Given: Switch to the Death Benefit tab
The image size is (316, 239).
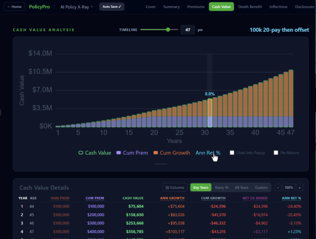Looking at the screenshot, I should tap(250, 7).
